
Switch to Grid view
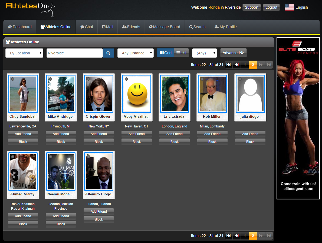pos(165,53)
